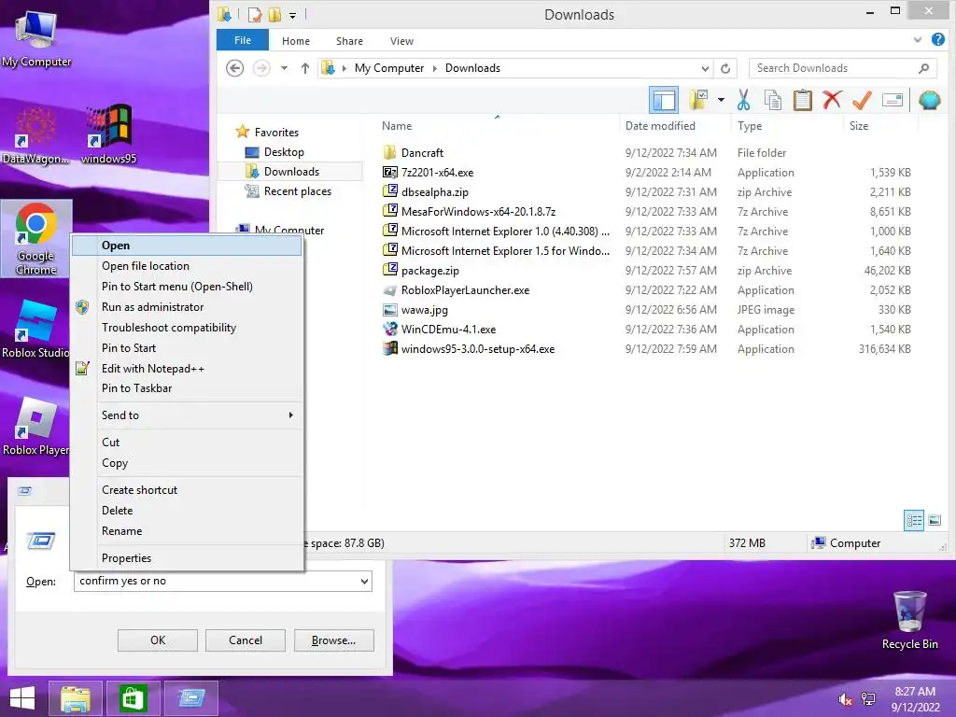
Task: Click the orange checkmark Properties toolbar icon
Action: coord(862,100)
